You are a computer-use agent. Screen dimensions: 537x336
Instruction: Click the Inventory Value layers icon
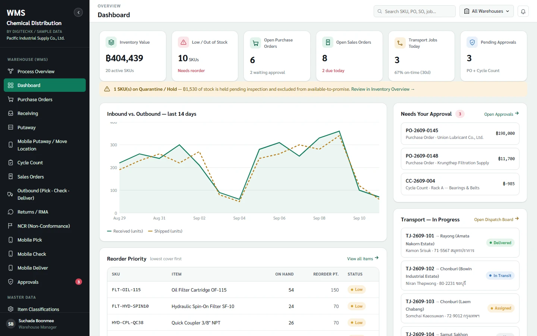111,42
